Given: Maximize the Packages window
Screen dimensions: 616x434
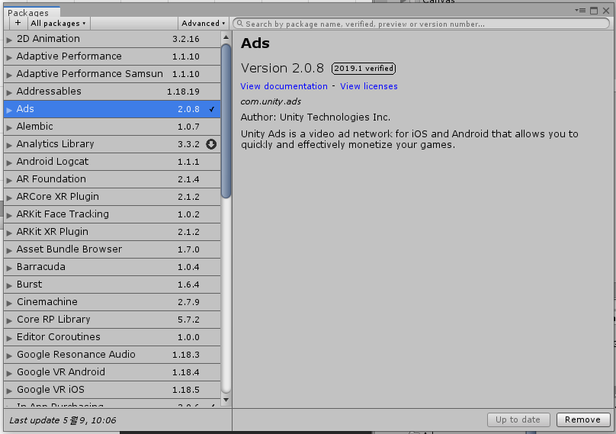Looking at the screenshot, I should tap(594, 11).
